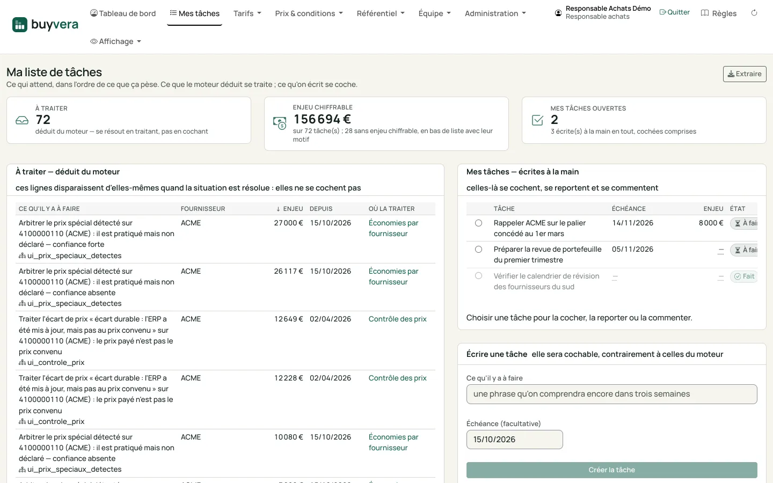The width and height of the screenshot is (773, 483).
Task: Click the inbox icon in À traiter card
Action: [22, 120]
